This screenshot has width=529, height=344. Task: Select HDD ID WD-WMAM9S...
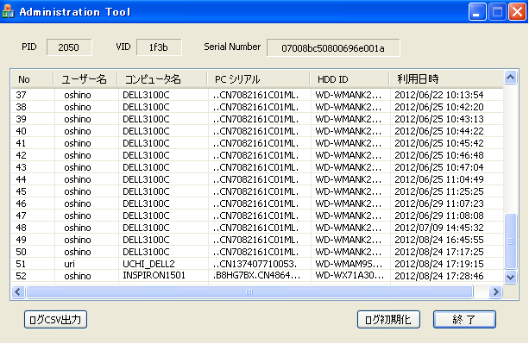tap(349, 264)
